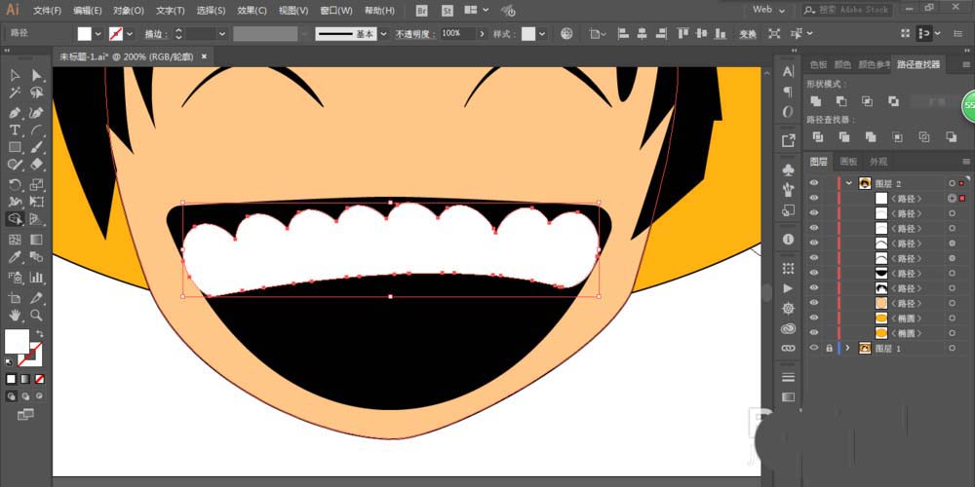Choose the Artboard tool
Screen dimensions: 975x487
click(x=15, y=297)
